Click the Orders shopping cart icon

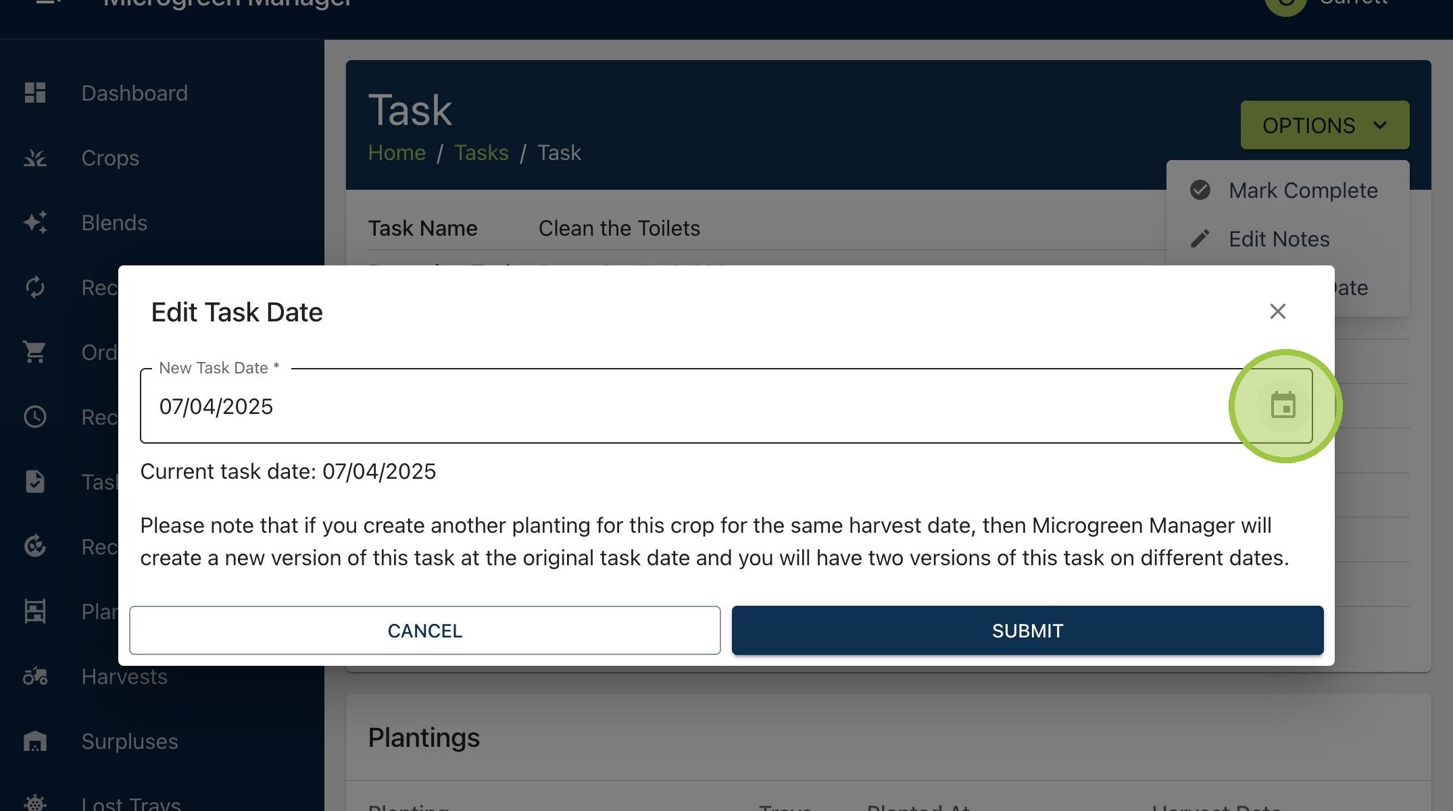tap(35, 352)
